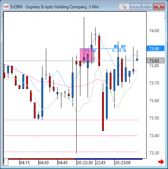The width and height of the screenshot is (168, 169).
Task: Click the 73.70 price axis label
Action: [154, 83]
